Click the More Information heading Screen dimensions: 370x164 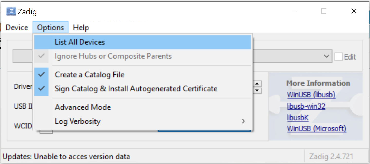318,83
